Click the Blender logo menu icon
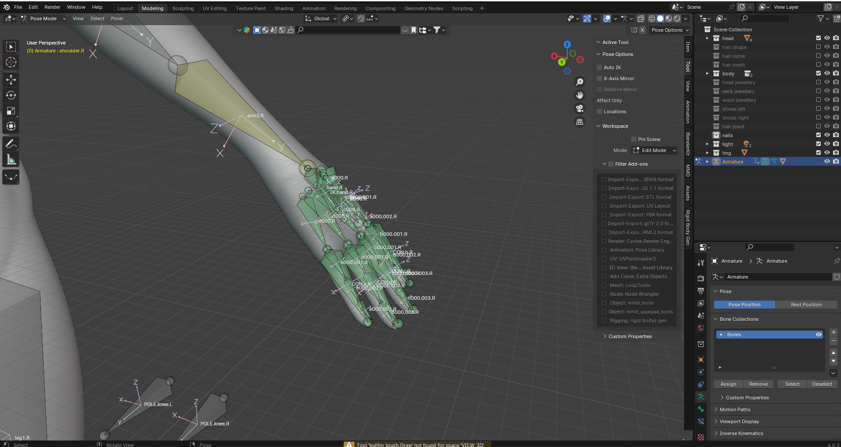The height and width of the screenshot is (447, 841). (x=6, y=7)
